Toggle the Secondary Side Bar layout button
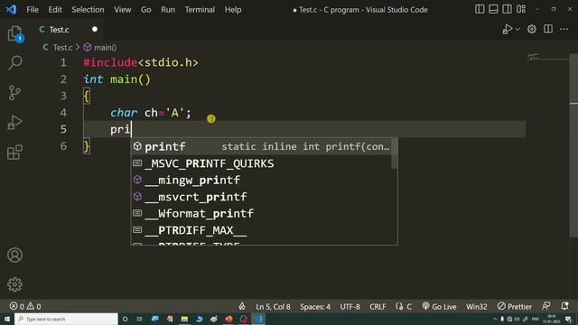The image size is (578, 325). [507, 9]
